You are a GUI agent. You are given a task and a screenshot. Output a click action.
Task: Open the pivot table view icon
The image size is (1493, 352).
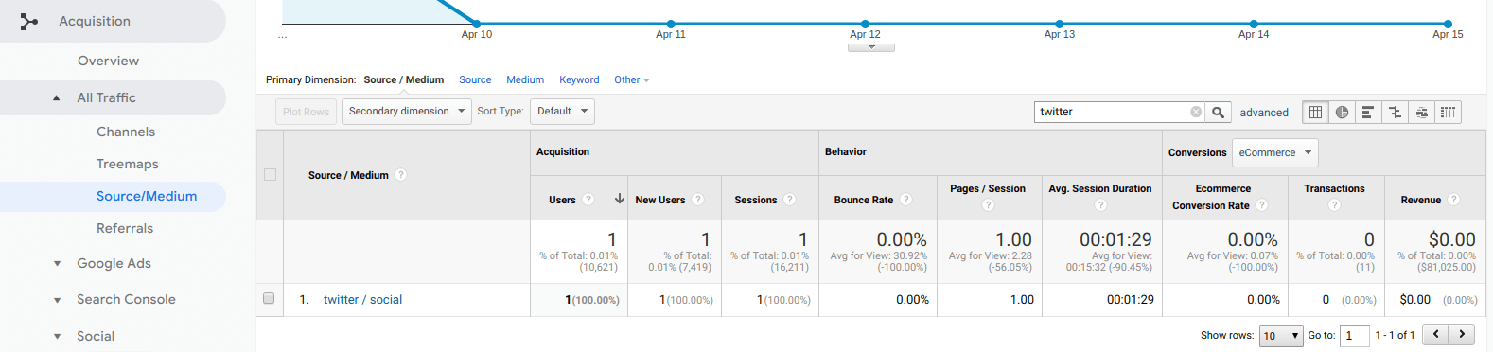[1448, 112]
